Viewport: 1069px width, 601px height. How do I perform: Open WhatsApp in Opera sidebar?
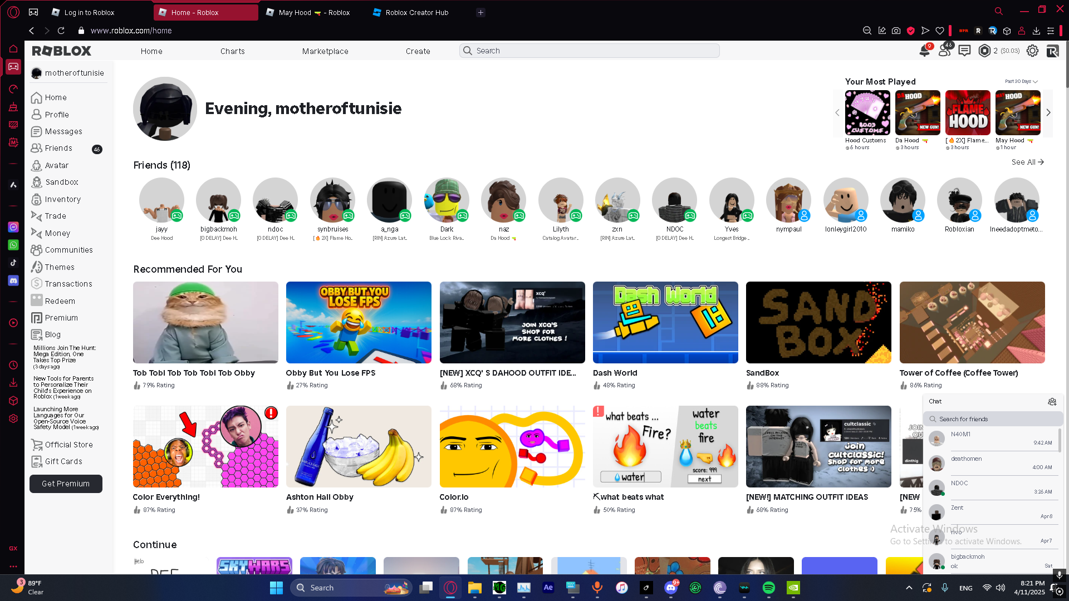click(13, 245)
